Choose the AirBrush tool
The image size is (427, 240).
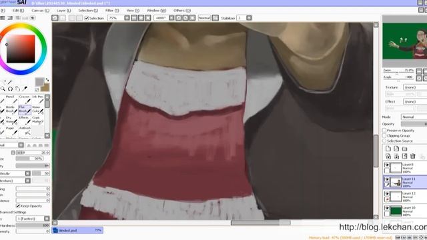click(25, 131)
